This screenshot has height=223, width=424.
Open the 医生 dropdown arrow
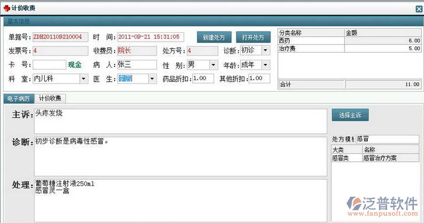pyautogui.click(x=152, y=79)
